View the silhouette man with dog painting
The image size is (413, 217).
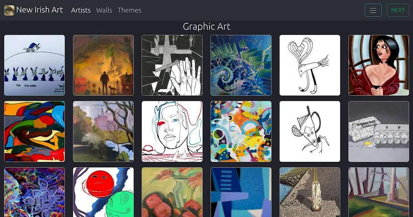103,65
